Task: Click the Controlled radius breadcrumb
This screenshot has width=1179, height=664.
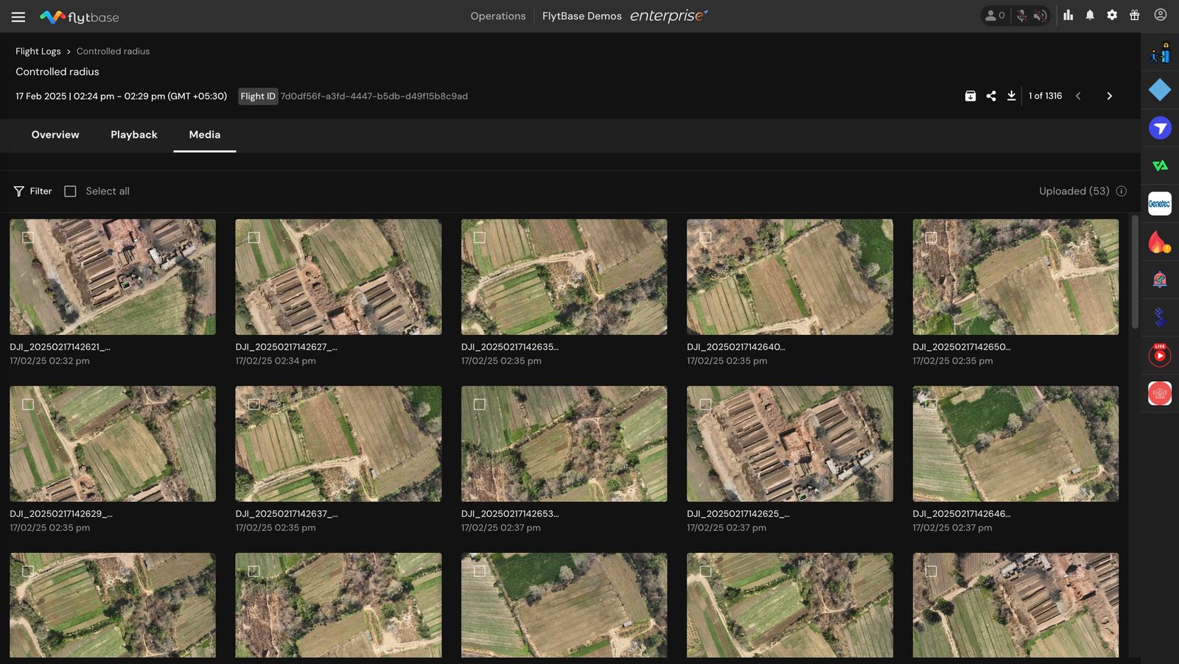Action: pos(113,52)
